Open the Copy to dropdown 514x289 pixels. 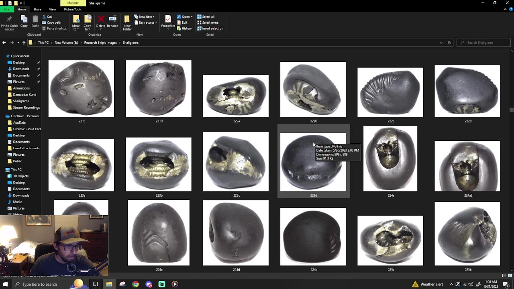(87, 23)
